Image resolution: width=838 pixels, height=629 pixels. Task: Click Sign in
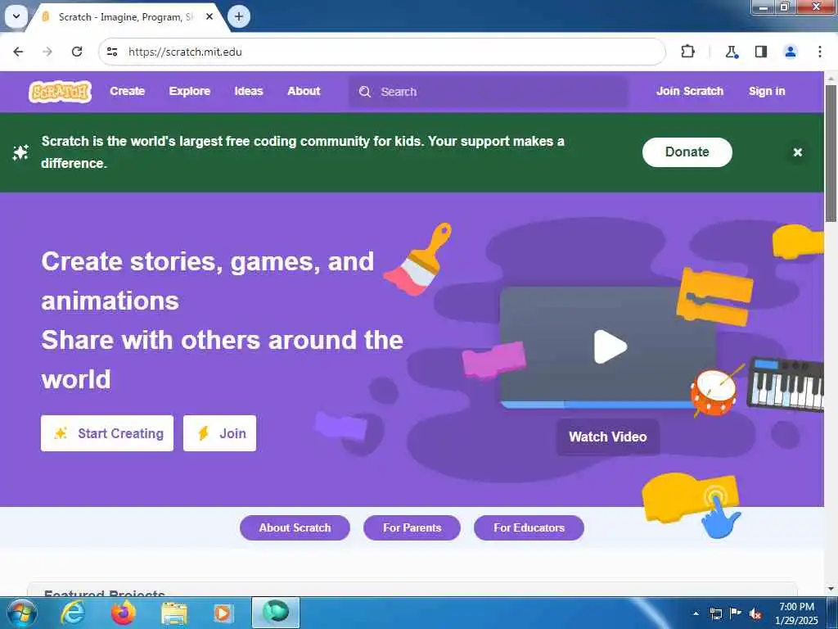point(767,92)
